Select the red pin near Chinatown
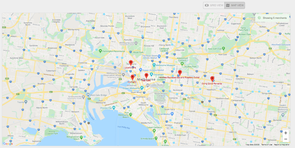 (x=146, y=76)
